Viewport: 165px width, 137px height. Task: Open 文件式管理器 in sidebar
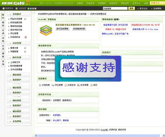pos(16,70)
